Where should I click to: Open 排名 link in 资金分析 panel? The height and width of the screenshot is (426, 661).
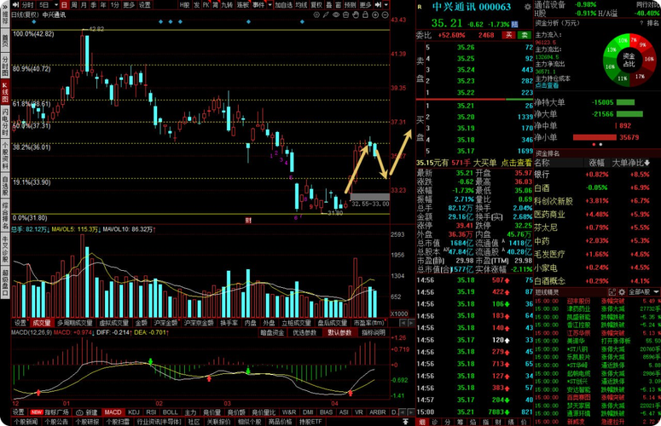pos(652,23)
